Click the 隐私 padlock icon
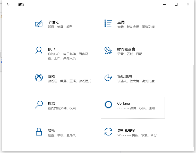 click(x=39, y=132)
